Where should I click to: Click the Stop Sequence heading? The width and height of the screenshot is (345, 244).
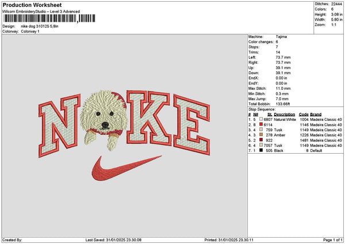262,109
